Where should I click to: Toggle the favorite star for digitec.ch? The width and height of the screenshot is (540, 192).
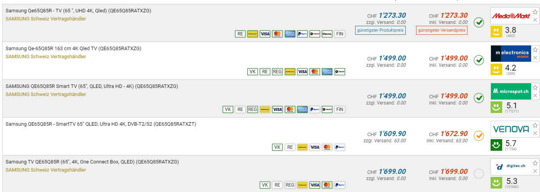pyautogui.click(x=535, y=163)
